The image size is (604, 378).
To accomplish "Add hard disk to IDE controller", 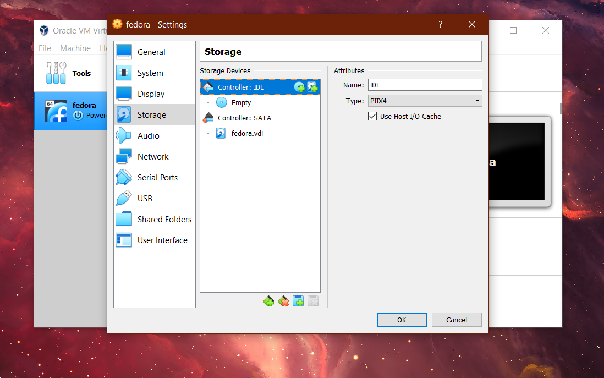I will 312,87.
